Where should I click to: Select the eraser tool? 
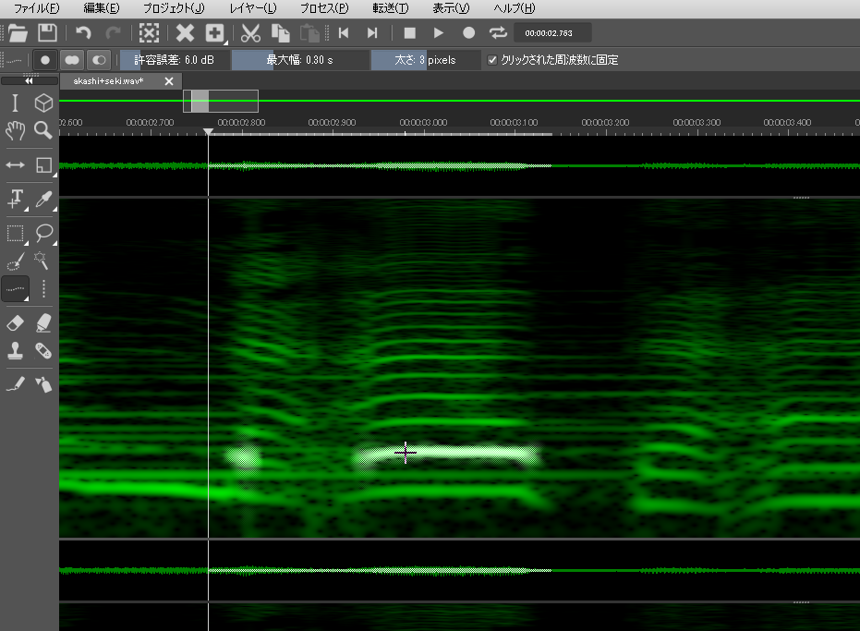[x=15, y=322]
